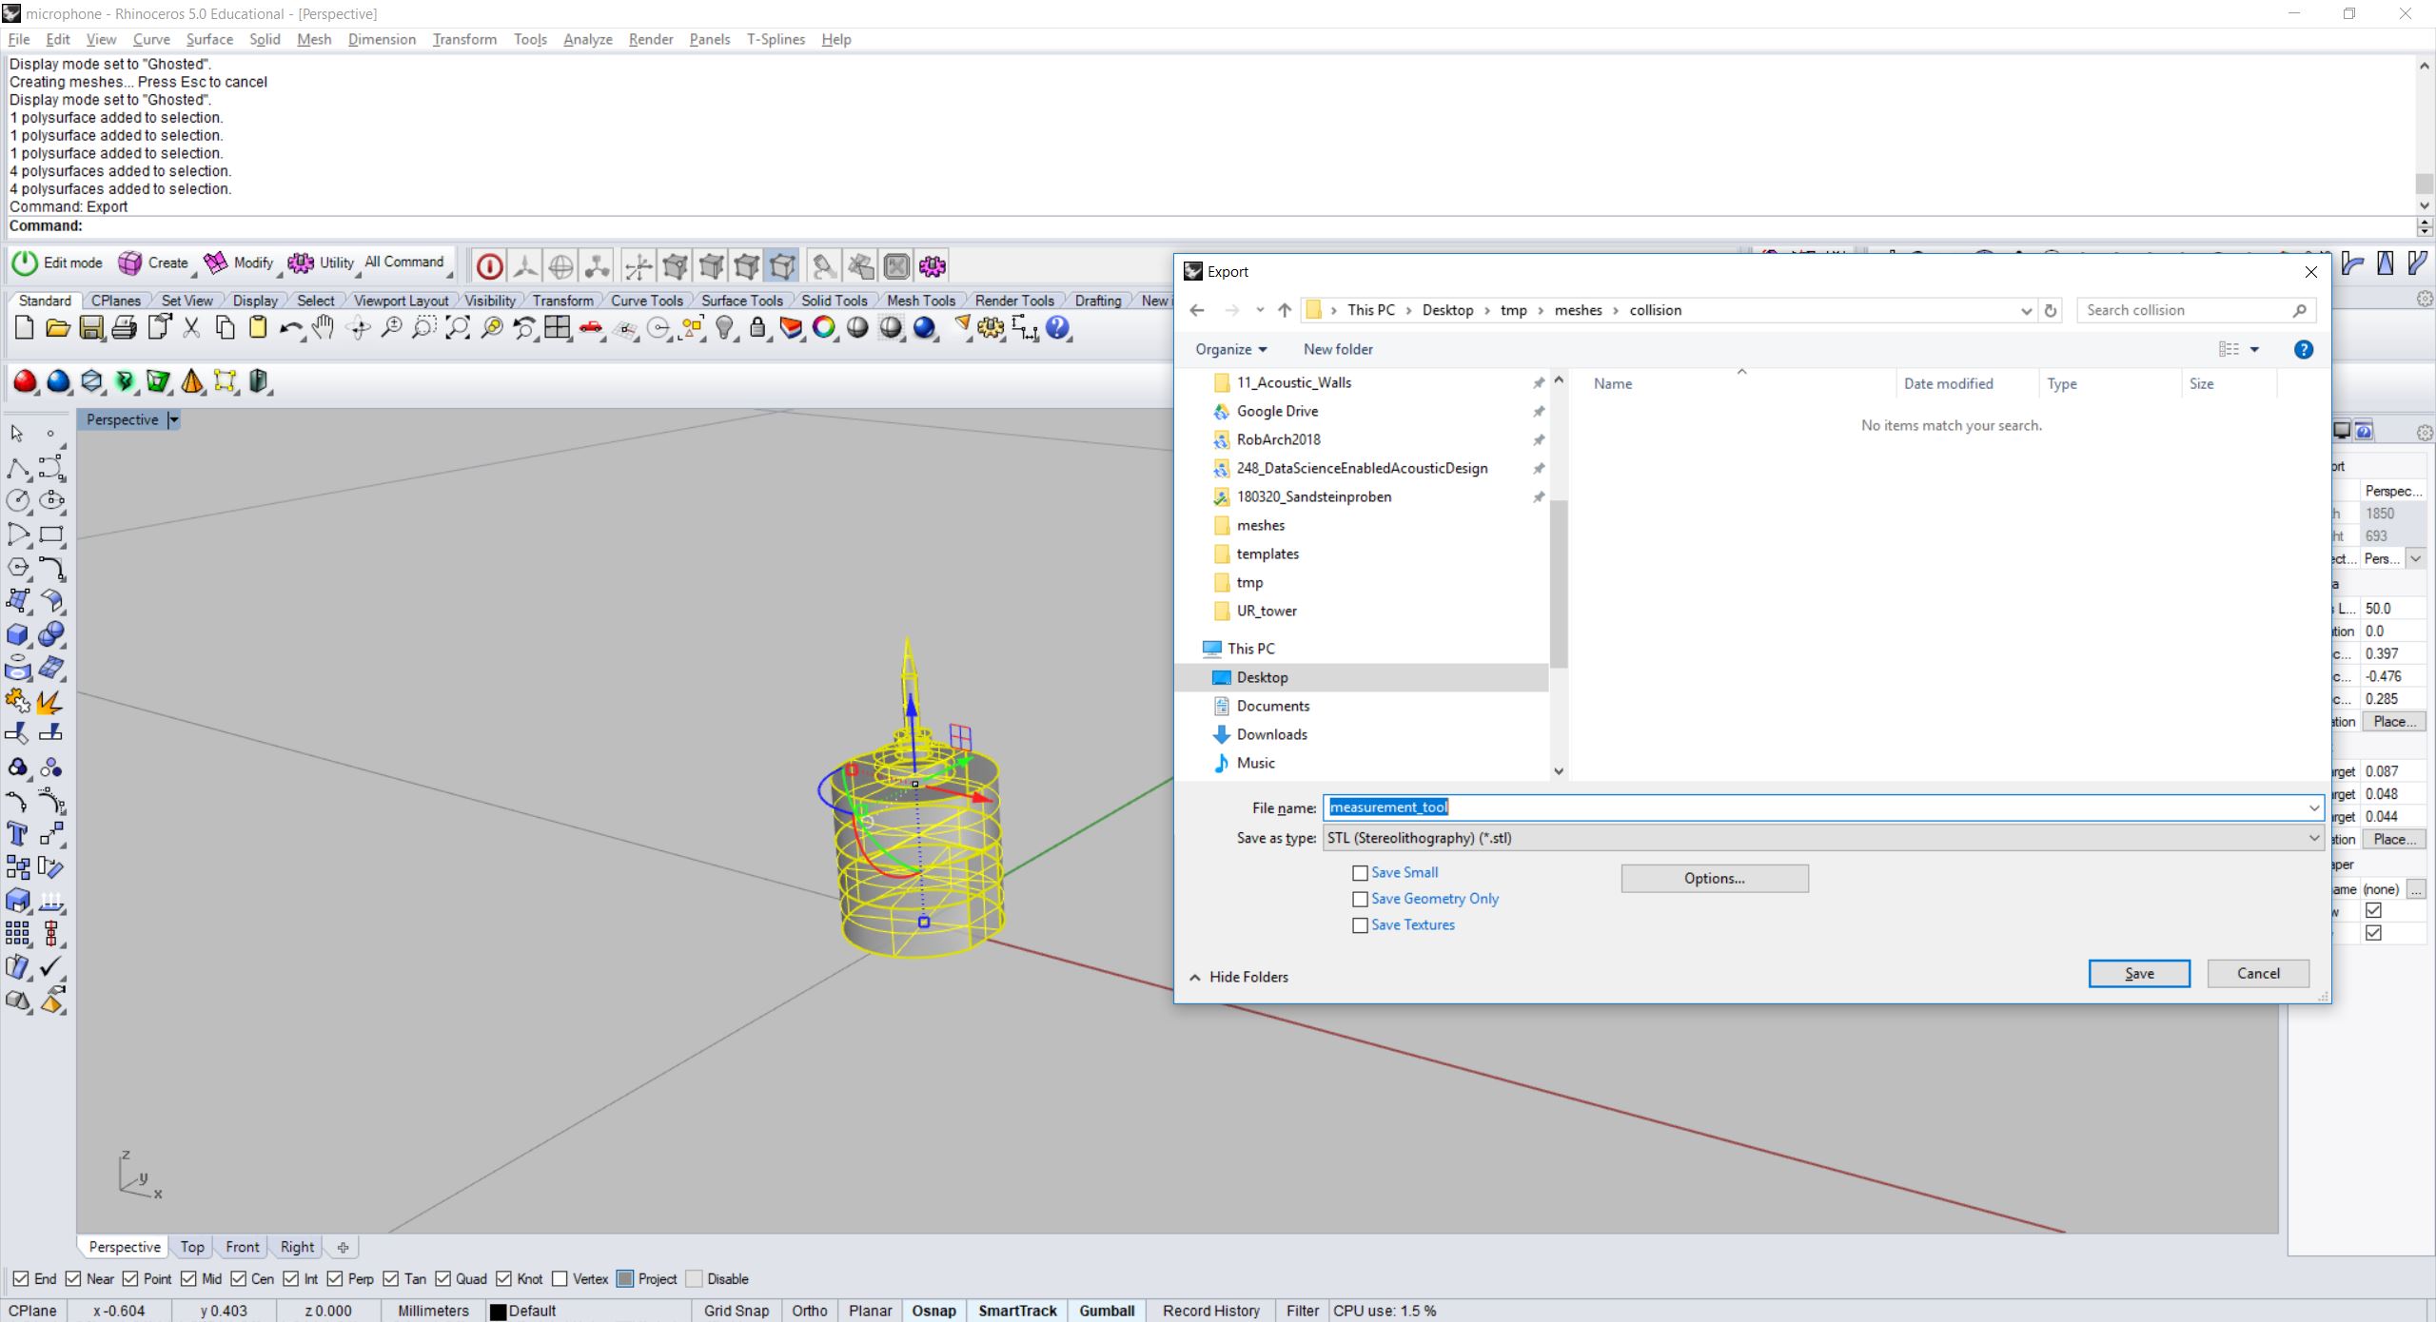Toggle the Ortho mode icon
The height and width of the screenshot is (1322, 2436).
[809, 1309]
